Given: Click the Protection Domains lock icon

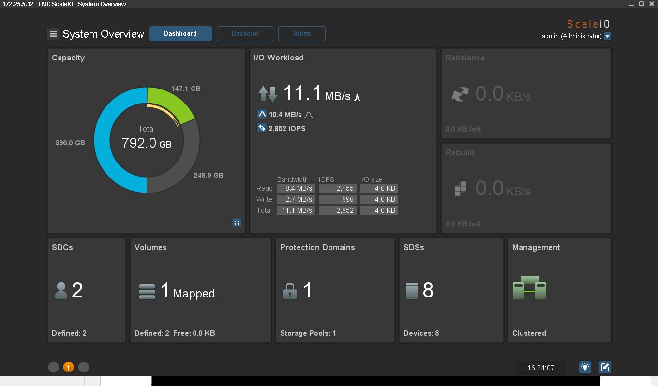Looking at the screenshot, I should tap(290, 291).
